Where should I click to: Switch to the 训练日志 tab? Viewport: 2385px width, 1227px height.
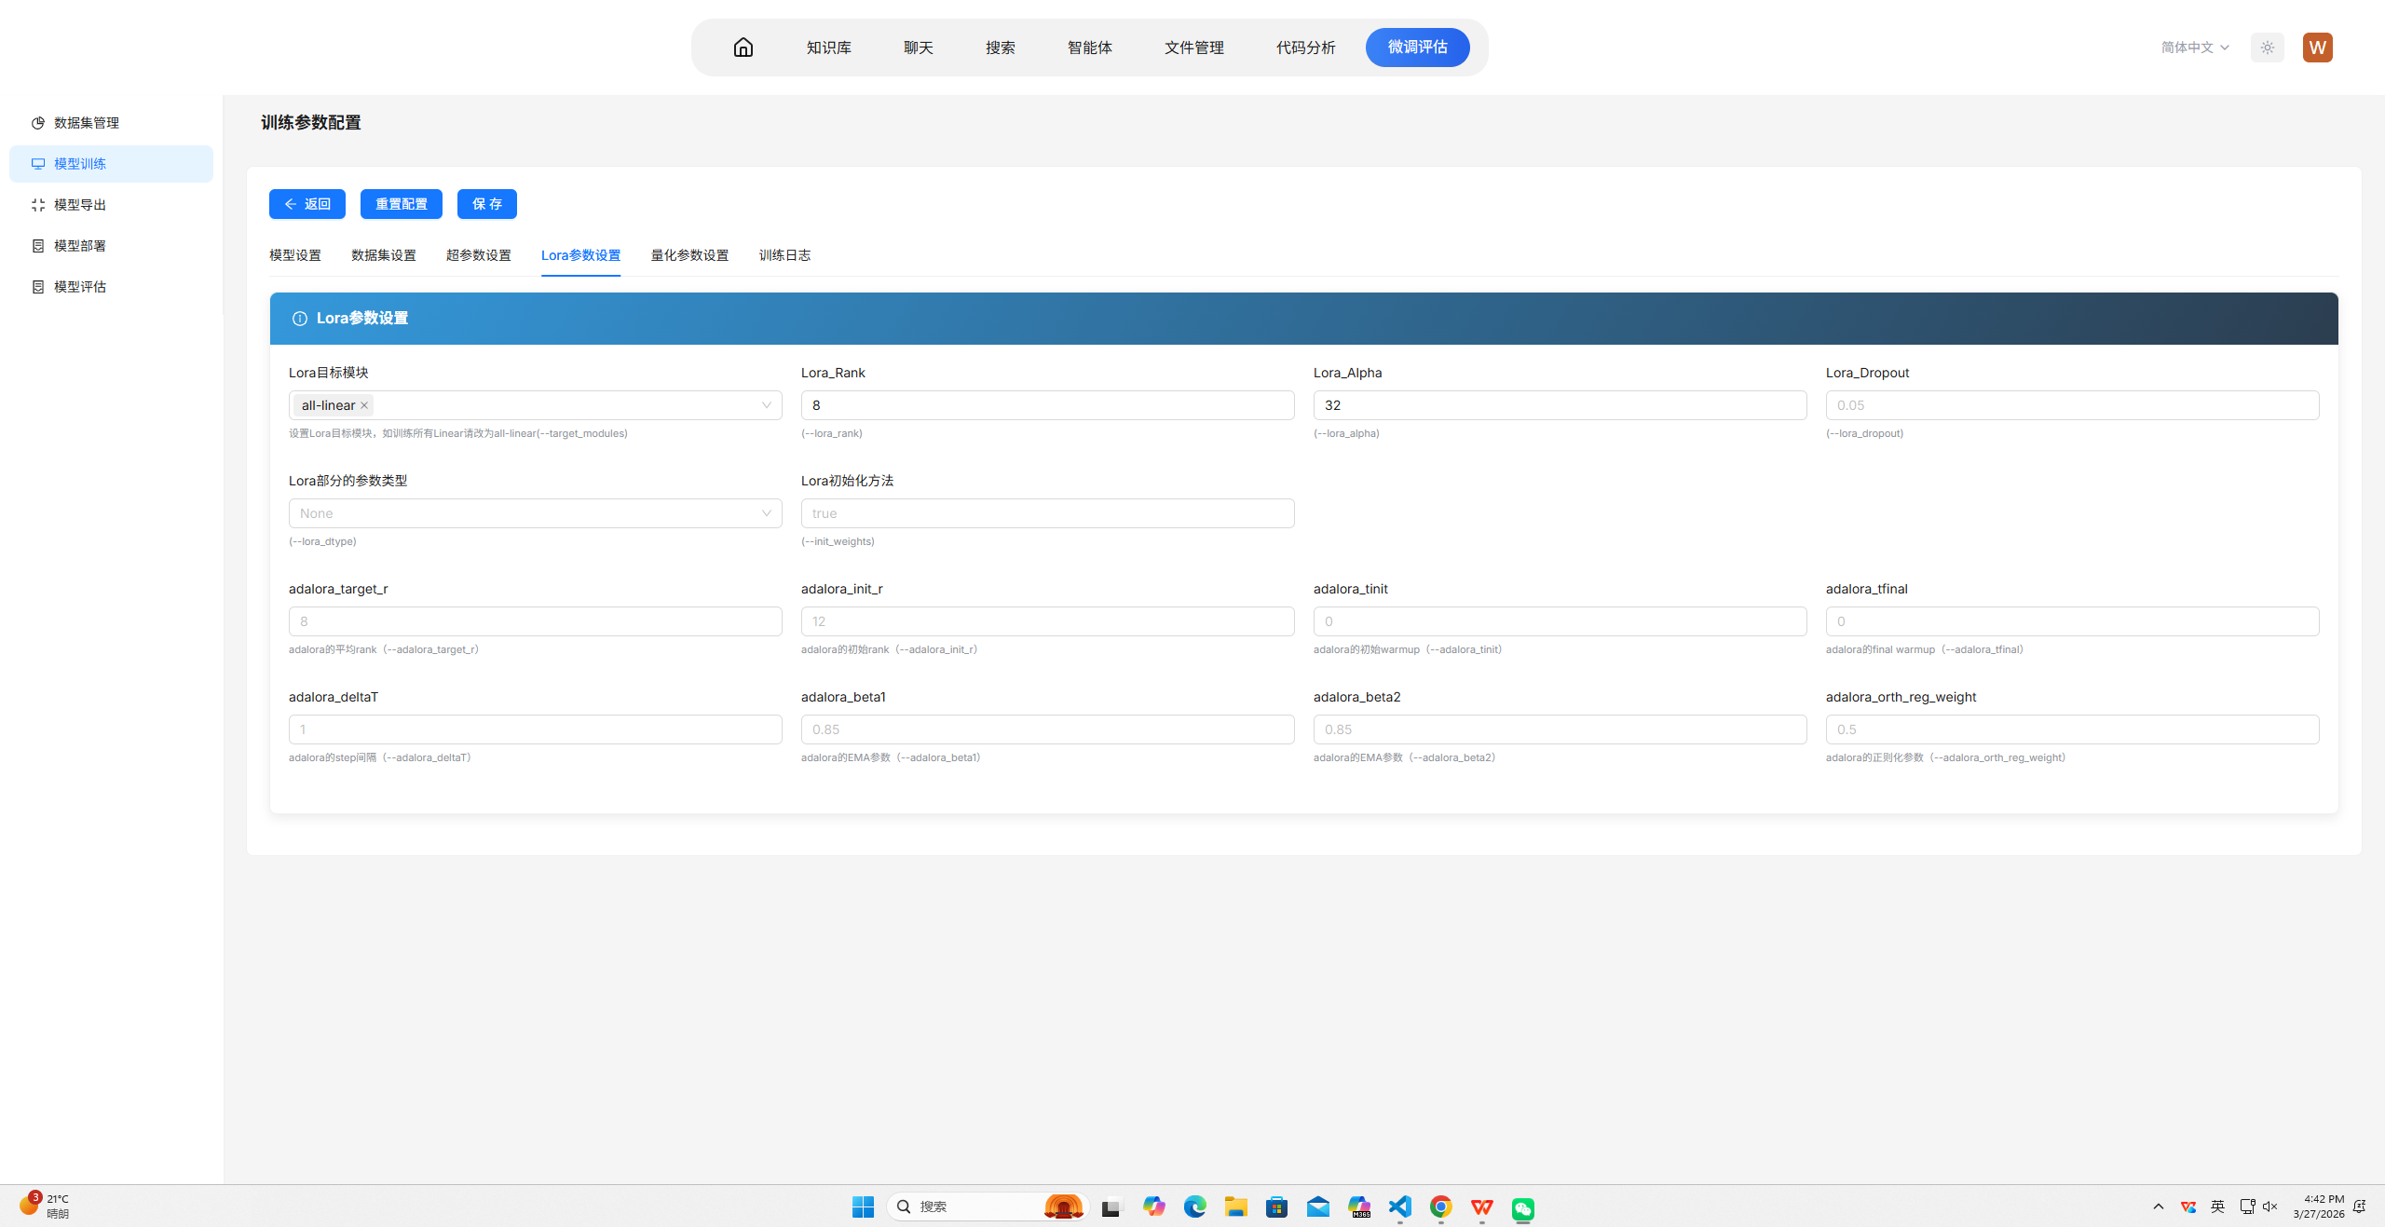[784, 255]
